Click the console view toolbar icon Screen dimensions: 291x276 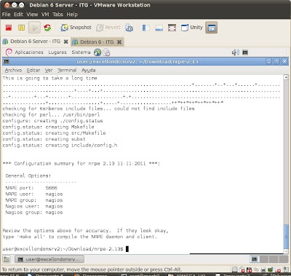coord(212,28)
